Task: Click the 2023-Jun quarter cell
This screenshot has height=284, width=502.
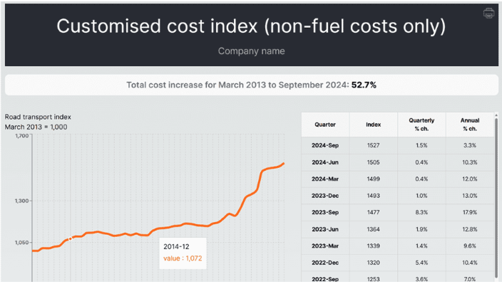Action: (325, 229)
